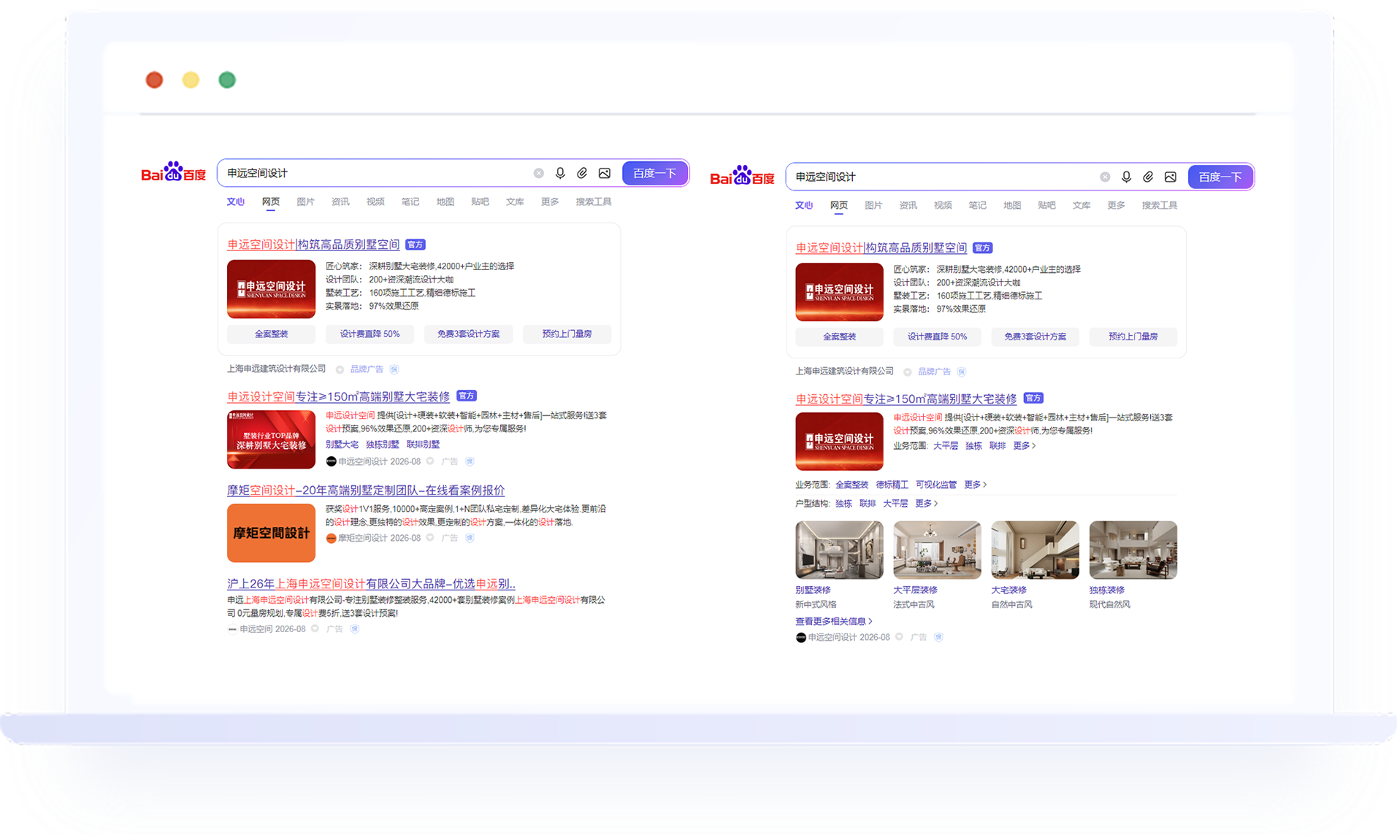
Task: Click the shield icon beside 品牌广告 in left panel
Action: pyautogui.click(x=394, y=369)
